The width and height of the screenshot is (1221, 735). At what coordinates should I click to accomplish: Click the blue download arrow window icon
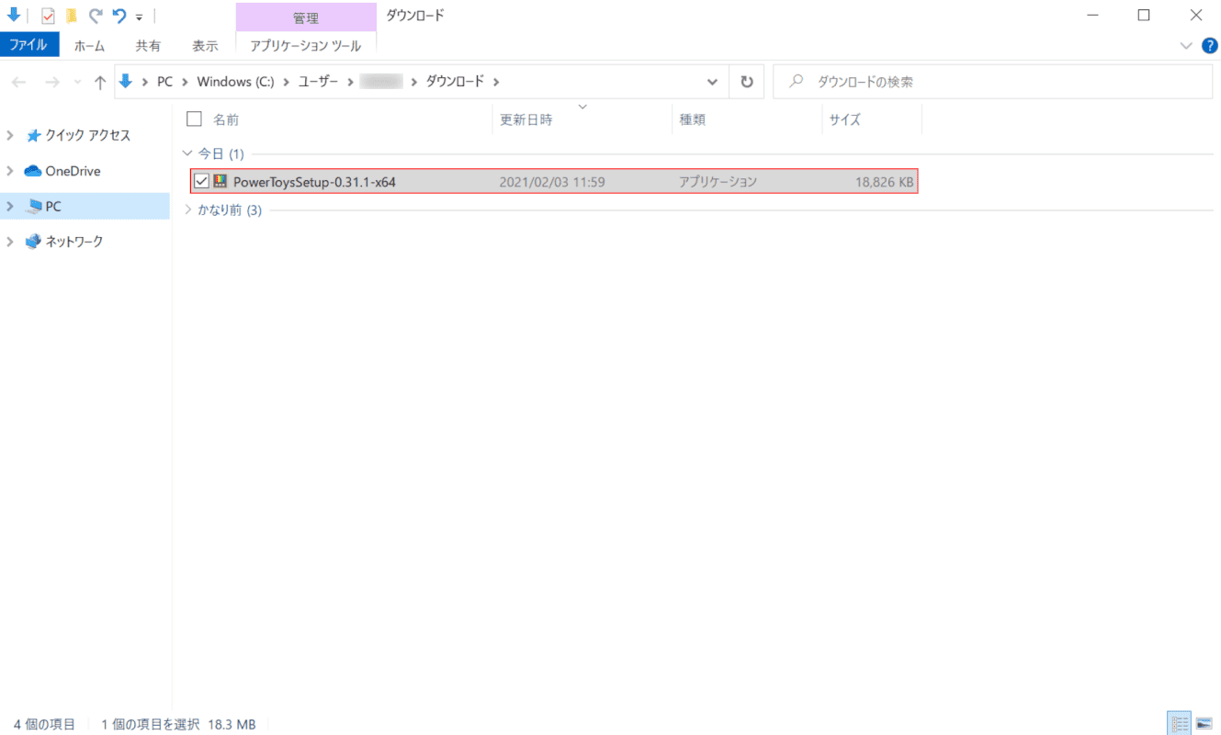tap(14, 15)
